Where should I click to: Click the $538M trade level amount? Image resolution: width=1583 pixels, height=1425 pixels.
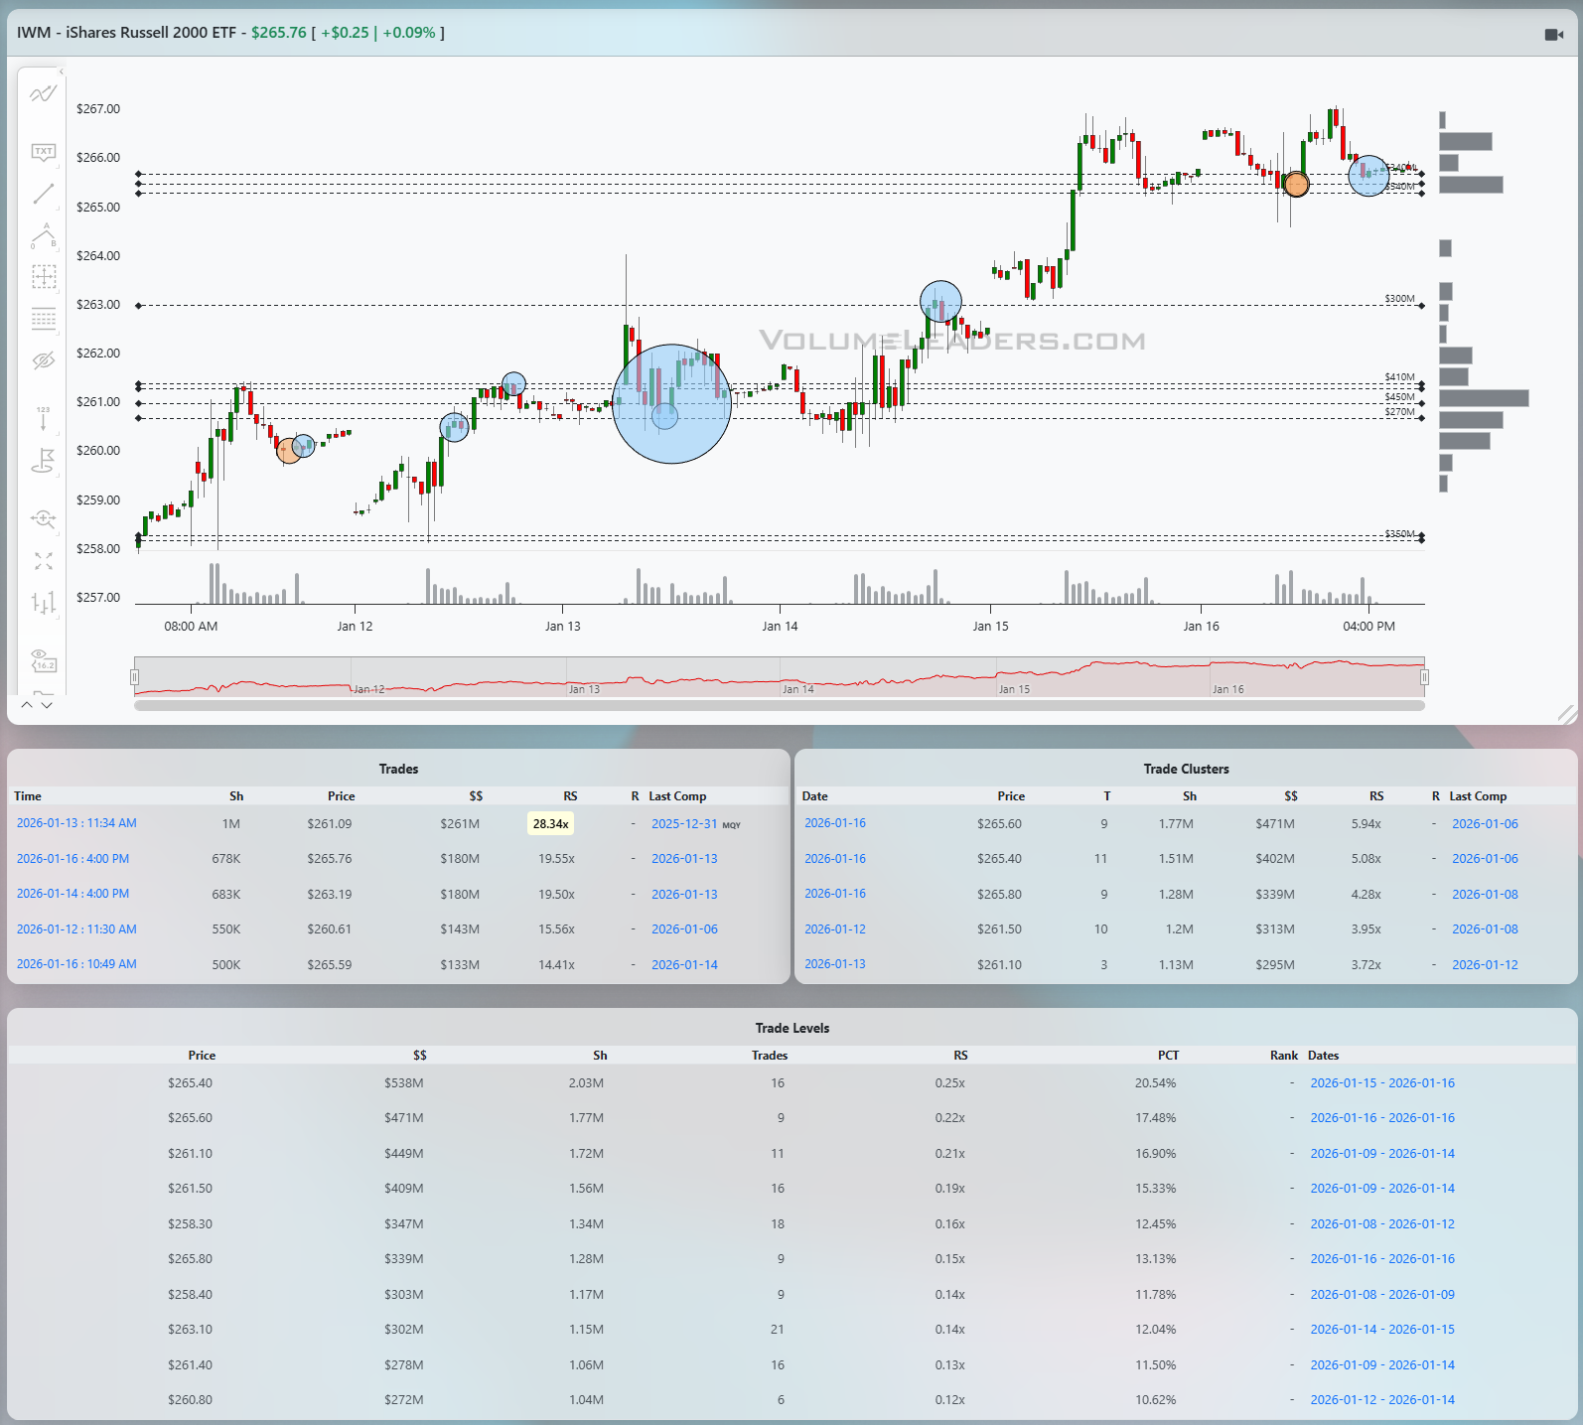coord(404,1083)
